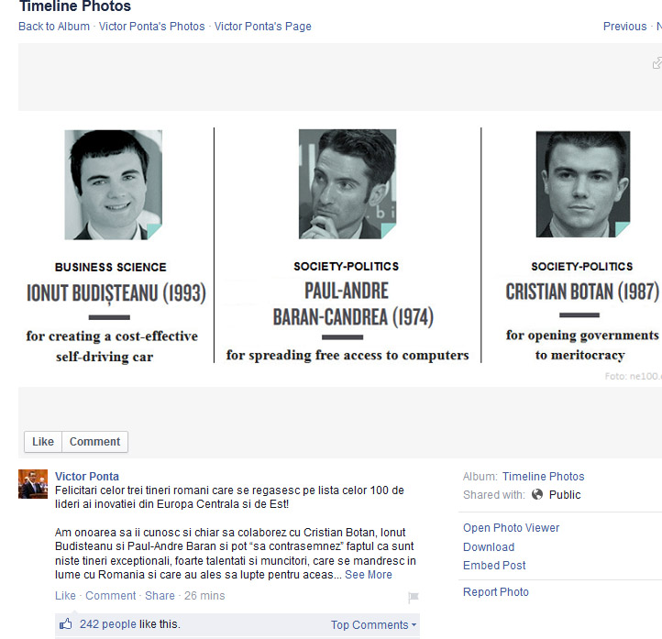
Task: Click the Share link under the post
Action: [160, 596]
